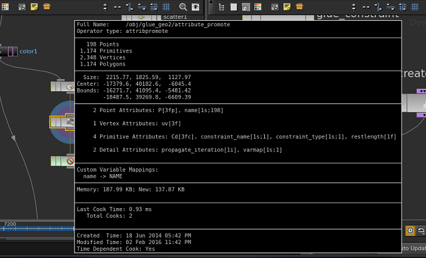Click purple input connector atop right node

click(421, 91)
